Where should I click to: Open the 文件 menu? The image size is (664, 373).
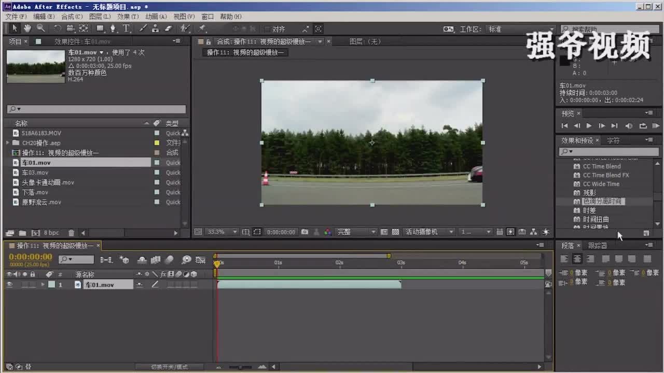point(16,17)
